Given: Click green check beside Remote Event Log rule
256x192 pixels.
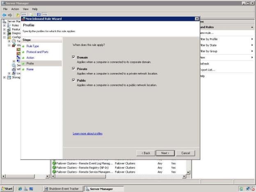Looking at the screenshot, I should (54, 163).
